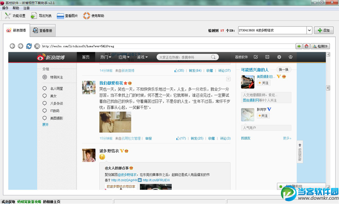Viewport: 339px width, 204px height.
Task: Click the 换一换 refresh suggestions button
Action: click(283, 70)
